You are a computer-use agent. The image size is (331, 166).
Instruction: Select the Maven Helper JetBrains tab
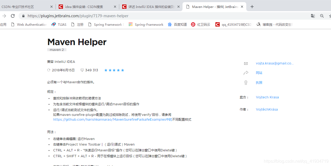tap(214, 7)
